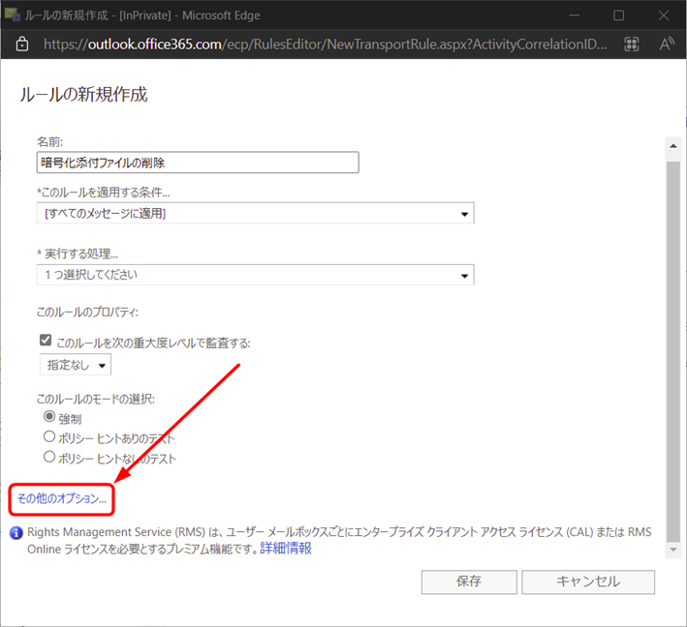Minimize the Edge window

pos(574,15)
